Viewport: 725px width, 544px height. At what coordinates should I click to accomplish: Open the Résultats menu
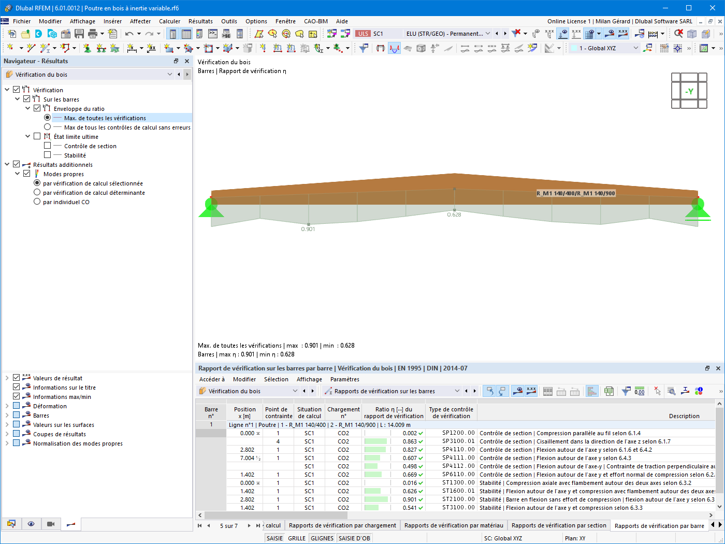click(200, 21)
